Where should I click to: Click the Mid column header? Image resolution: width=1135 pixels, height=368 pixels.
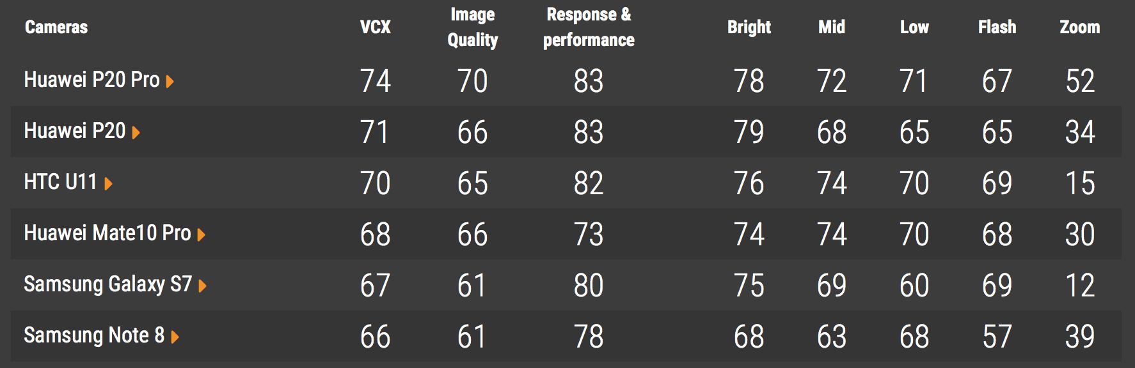pos(832,27)
